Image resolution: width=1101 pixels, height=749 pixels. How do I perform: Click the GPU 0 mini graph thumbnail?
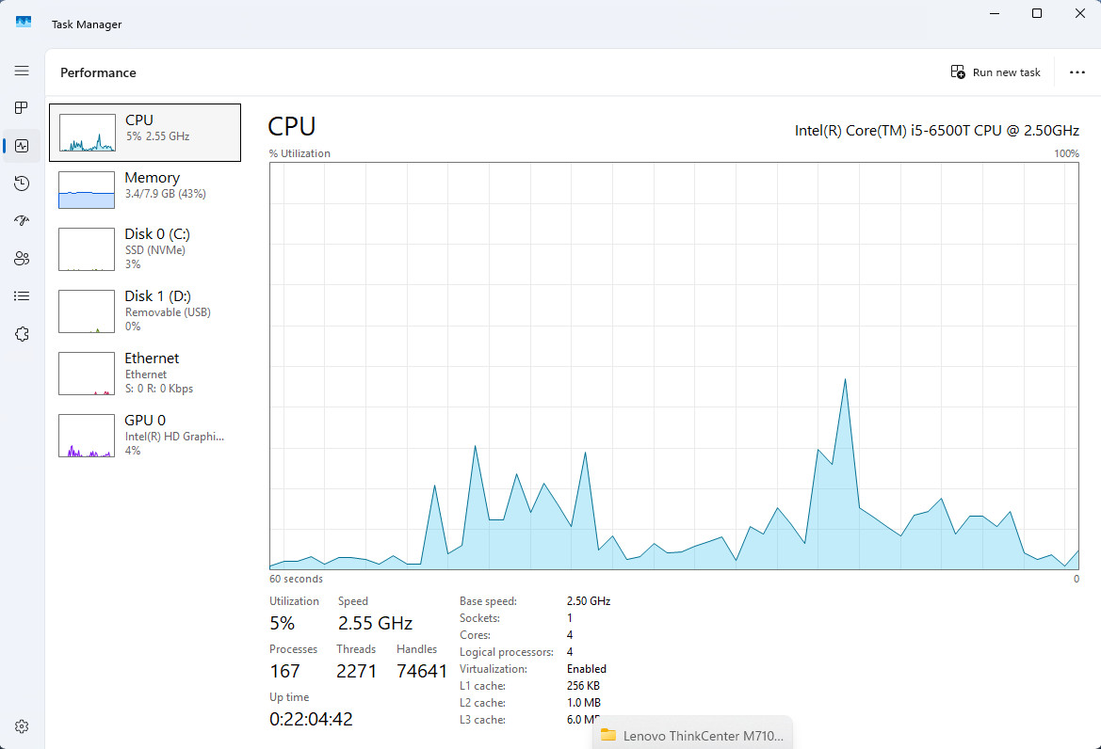pyautogui.click(x=87, y=436)
